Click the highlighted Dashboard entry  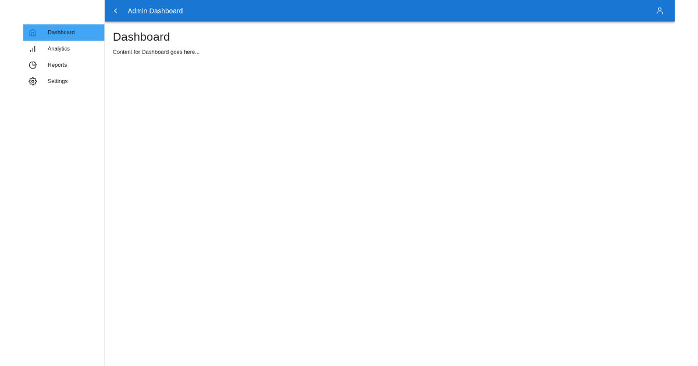(x=61, y=33)
